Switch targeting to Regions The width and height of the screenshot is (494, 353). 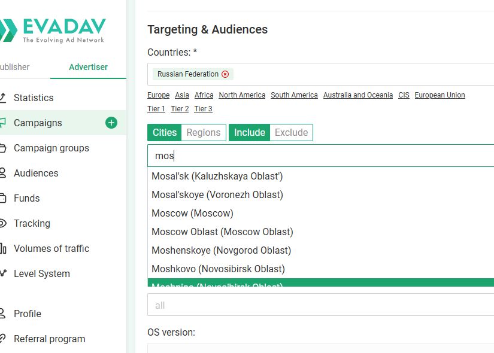[204, 132]
